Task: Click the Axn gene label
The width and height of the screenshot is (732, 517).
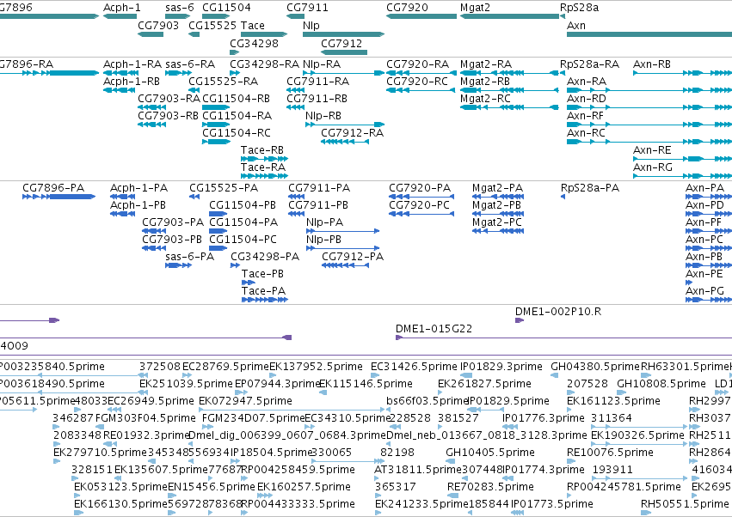Action: pyautogui.click(x=576, y=26)
